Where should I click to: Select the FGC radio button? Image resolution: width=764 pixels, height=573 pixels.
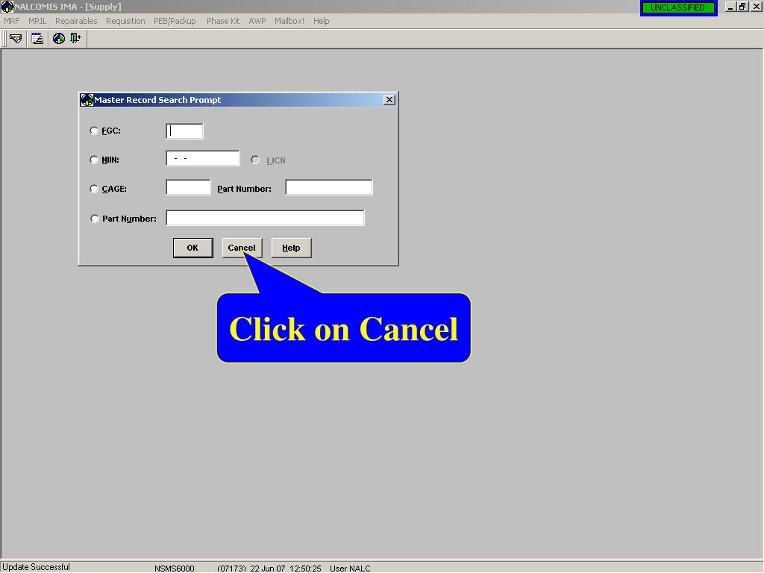(x=94, y=131)
